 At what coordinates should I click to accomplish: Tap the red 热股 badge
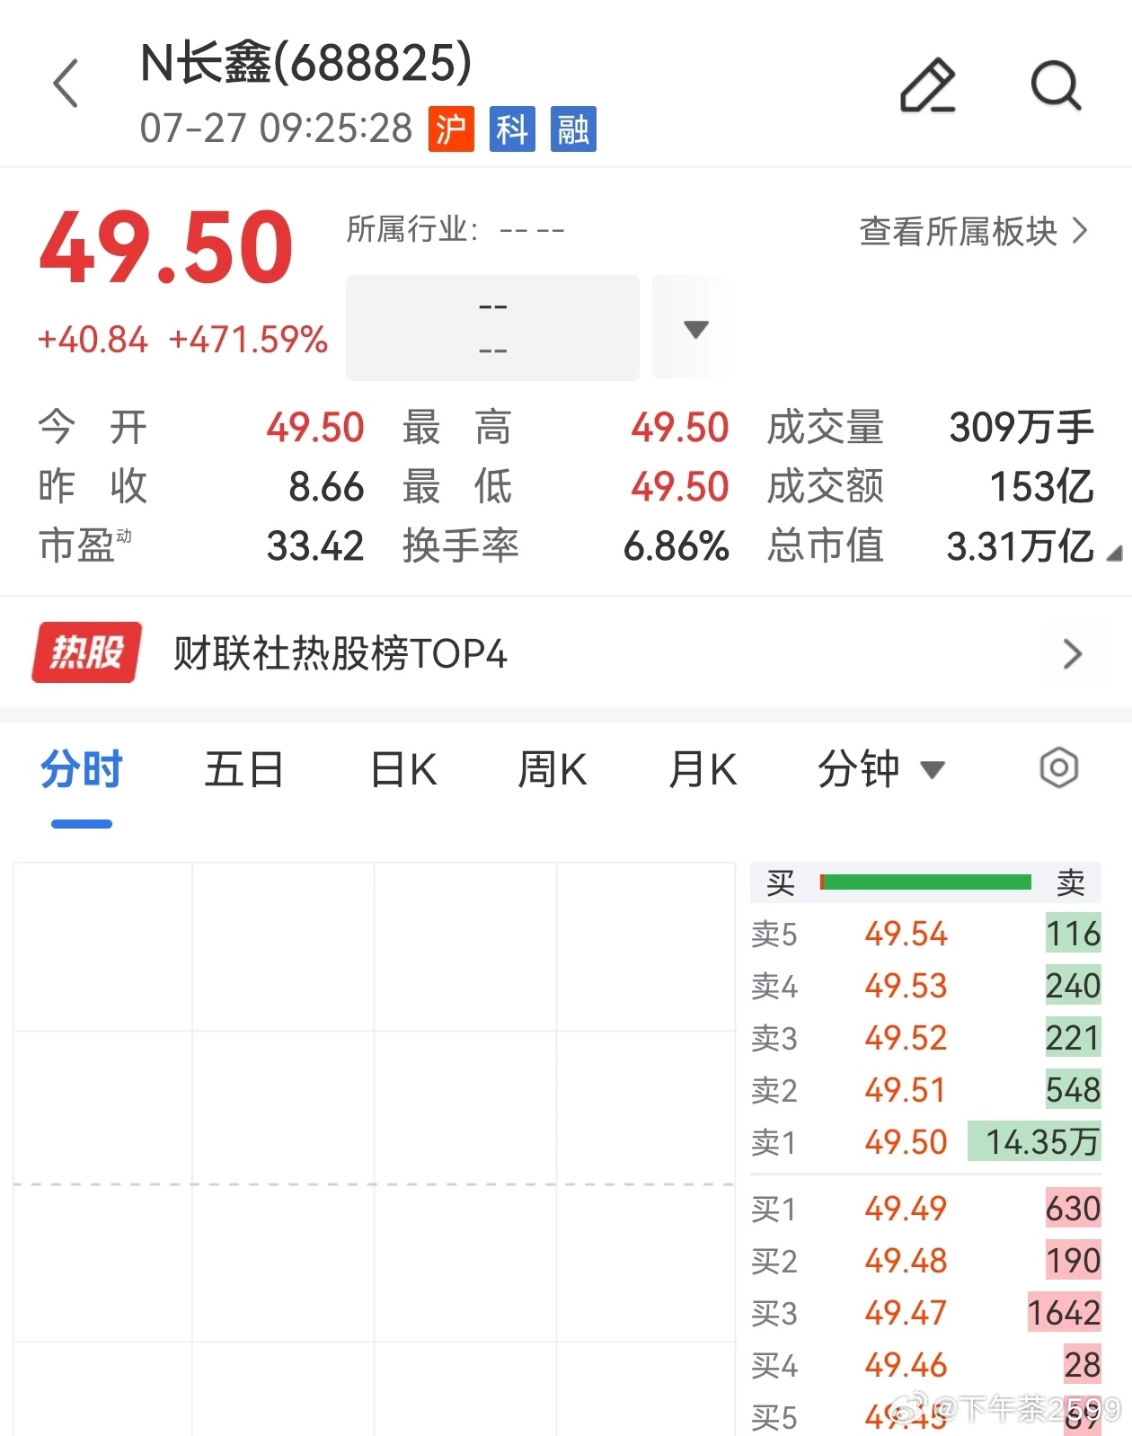pos(86,652)
